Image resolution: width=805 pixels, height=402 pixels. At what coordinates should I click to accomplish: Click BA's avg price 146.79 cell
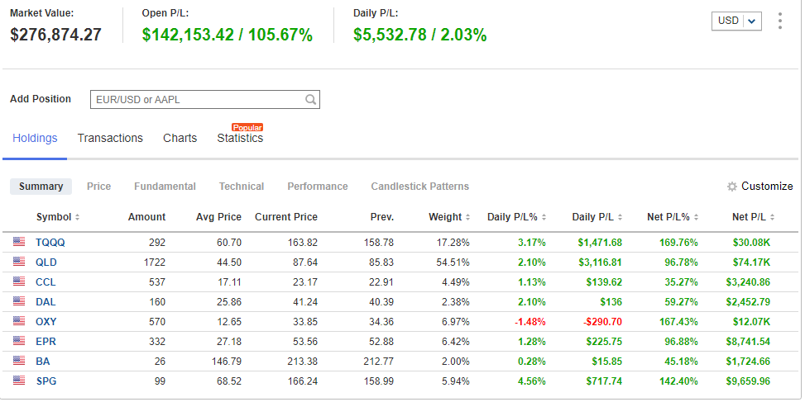click(x=227, y=362)
